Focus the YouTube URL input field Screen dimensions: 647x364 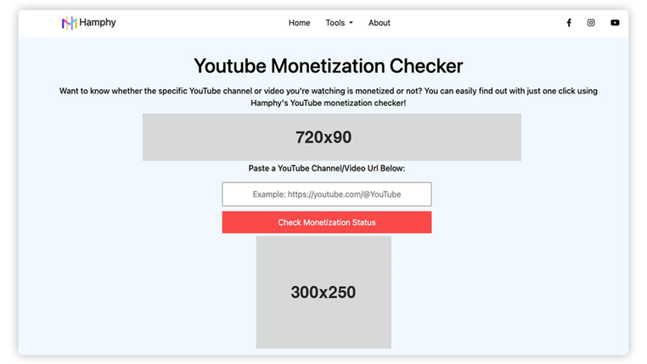point(327,194)
